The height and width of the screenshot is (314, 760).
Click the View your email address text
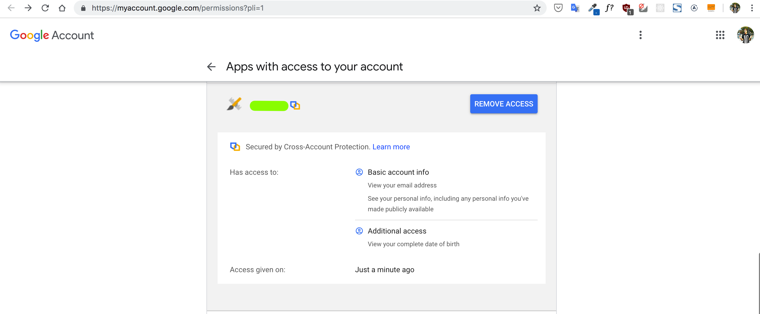point(402,185)
